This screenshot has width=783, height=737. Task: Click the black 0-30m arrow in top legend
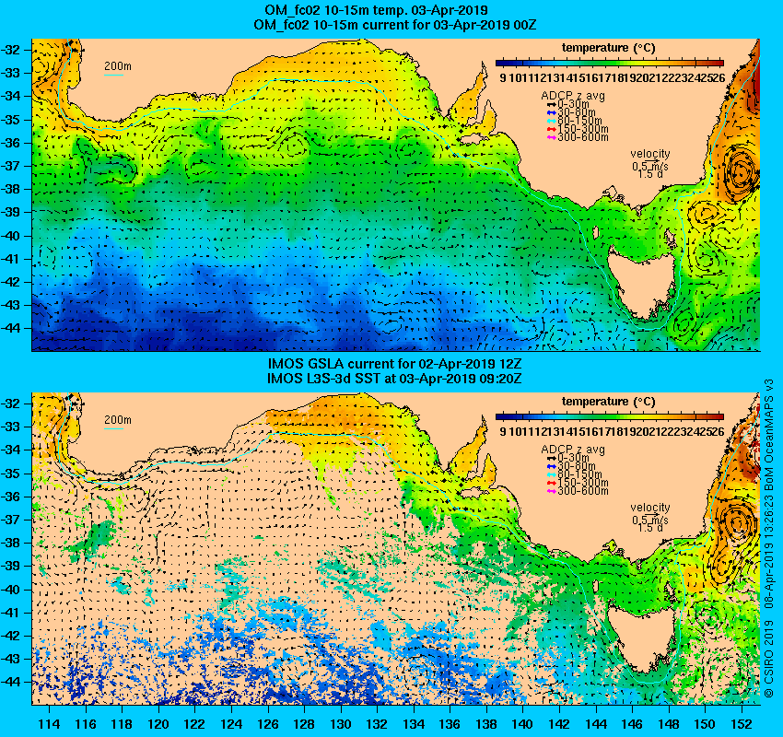(551, 104)
